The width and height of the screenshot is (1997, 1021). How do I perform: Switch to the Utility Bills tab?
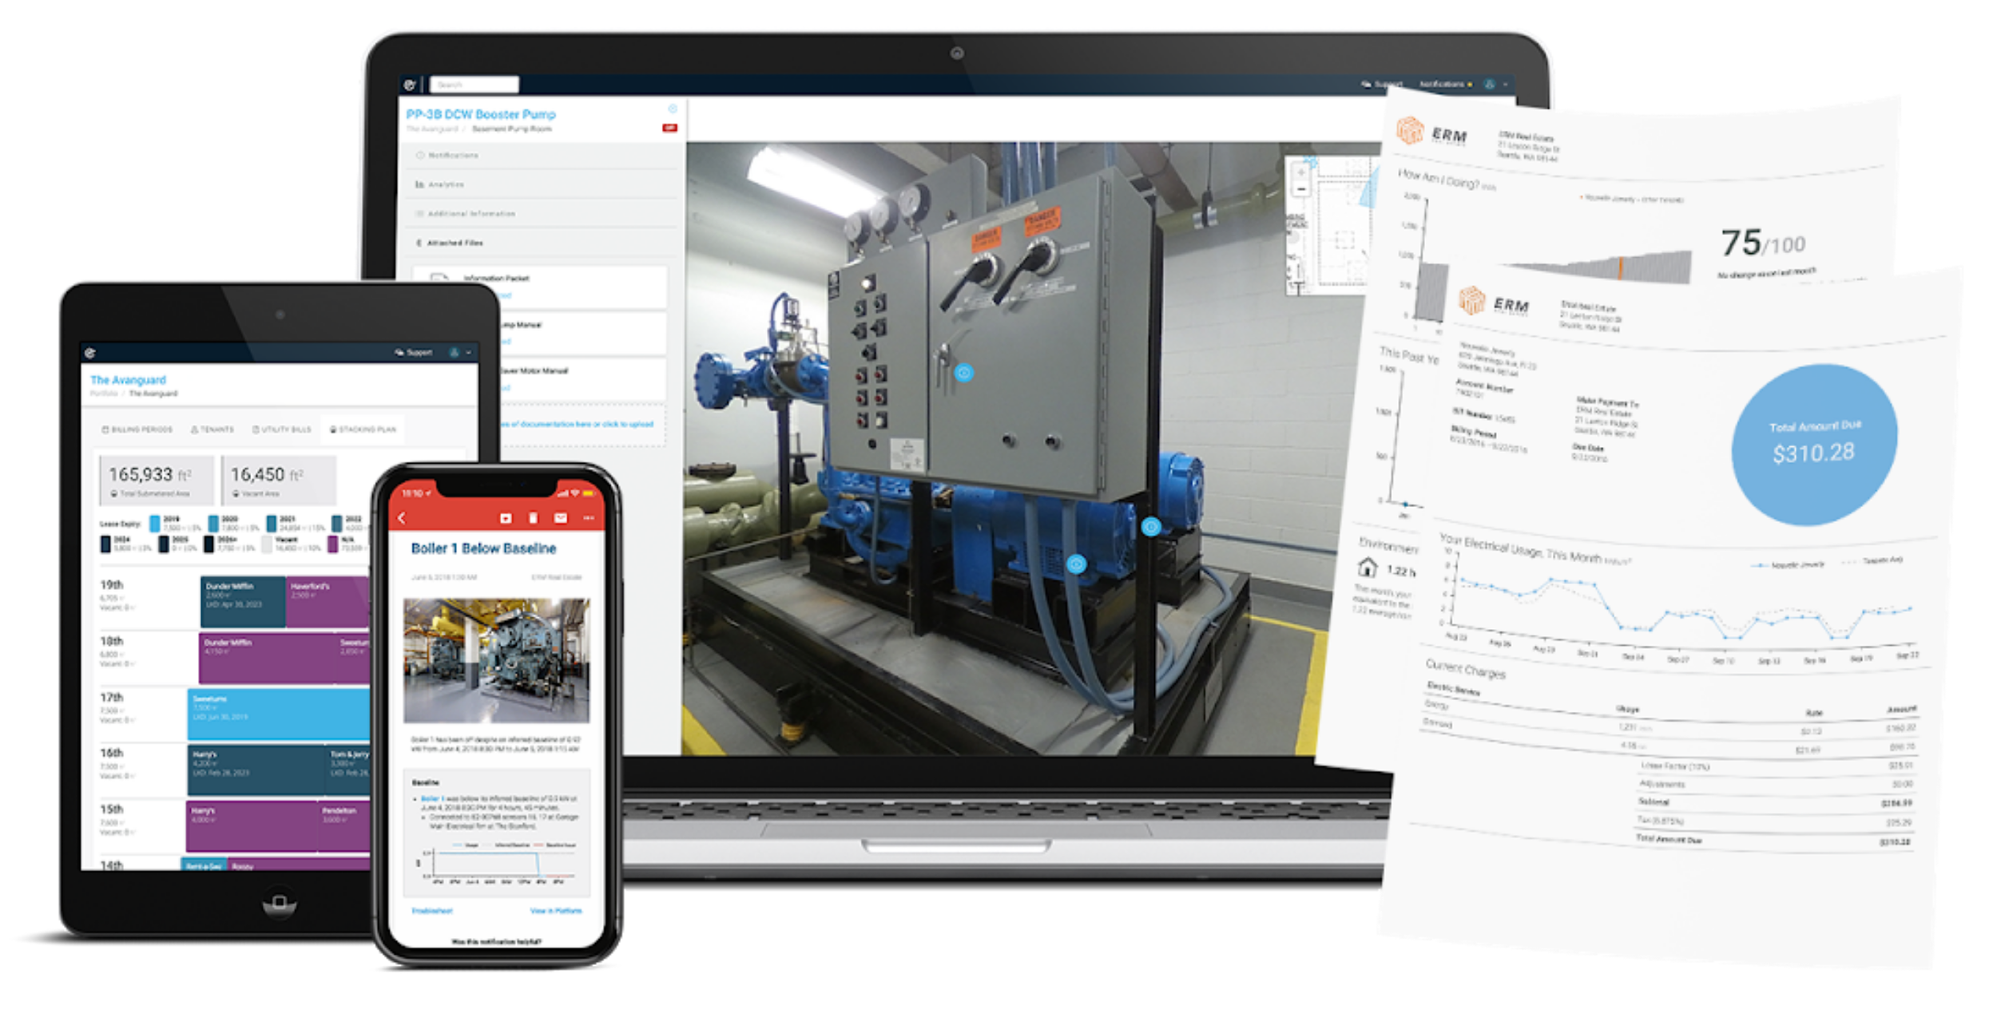click(x=282, y=429)
